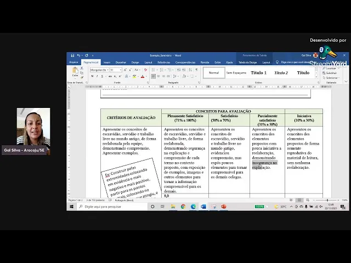Viewport: 351px width, 263px height.
Task: Click Substituir in the Editando group
Action: point(330,73)
